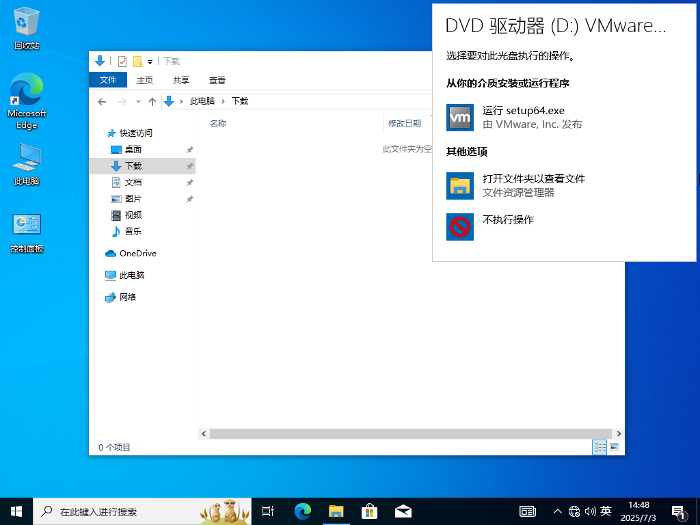Select the Microsoft Edge desktop shortcut

click(27, 101)
